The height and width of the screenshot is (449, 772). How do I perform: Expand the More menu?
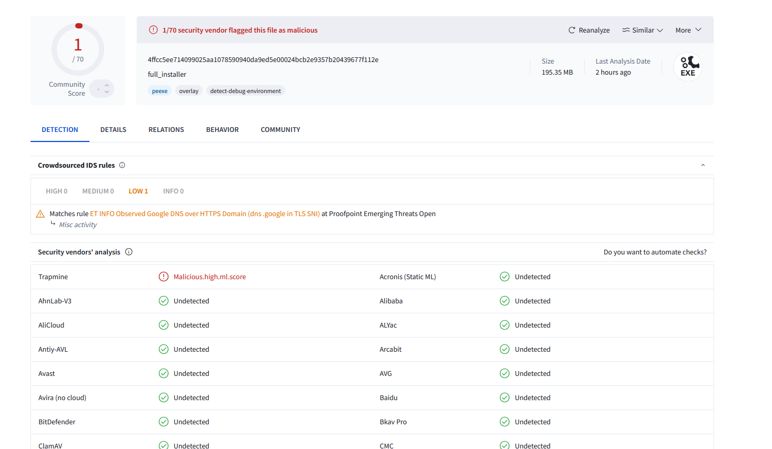[688, 30]
